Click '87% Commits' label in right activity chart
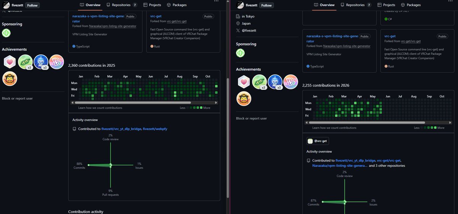458x214 pixels. 313,203
